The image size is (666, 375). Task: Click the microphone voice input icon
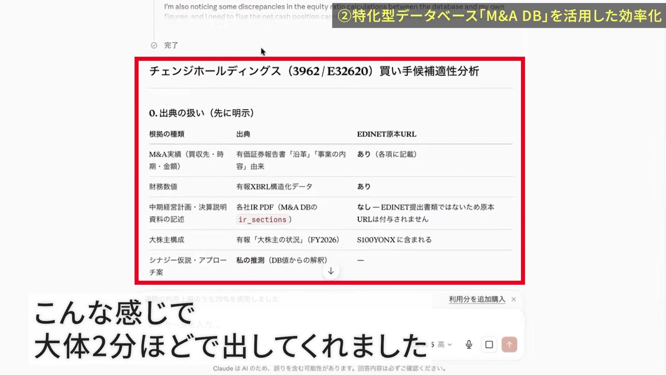(469, 344)
